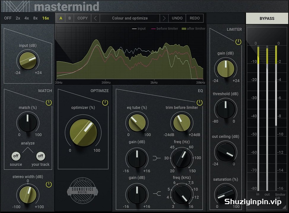Click the 'analyze' label
The image size is (289, 213).
28,143
